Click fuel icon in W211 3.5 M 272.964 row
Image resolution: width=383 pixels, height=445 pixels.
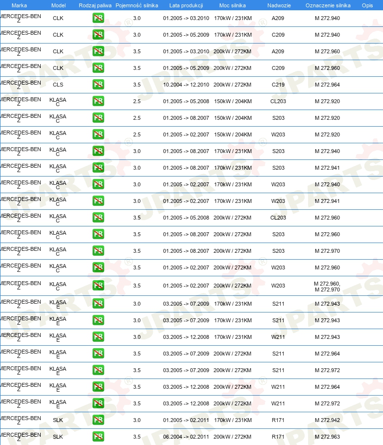click(x=98, y=387)
